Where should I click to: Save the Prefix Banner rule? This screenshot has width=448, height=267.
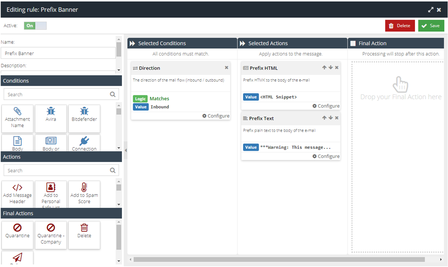point(431,26)
